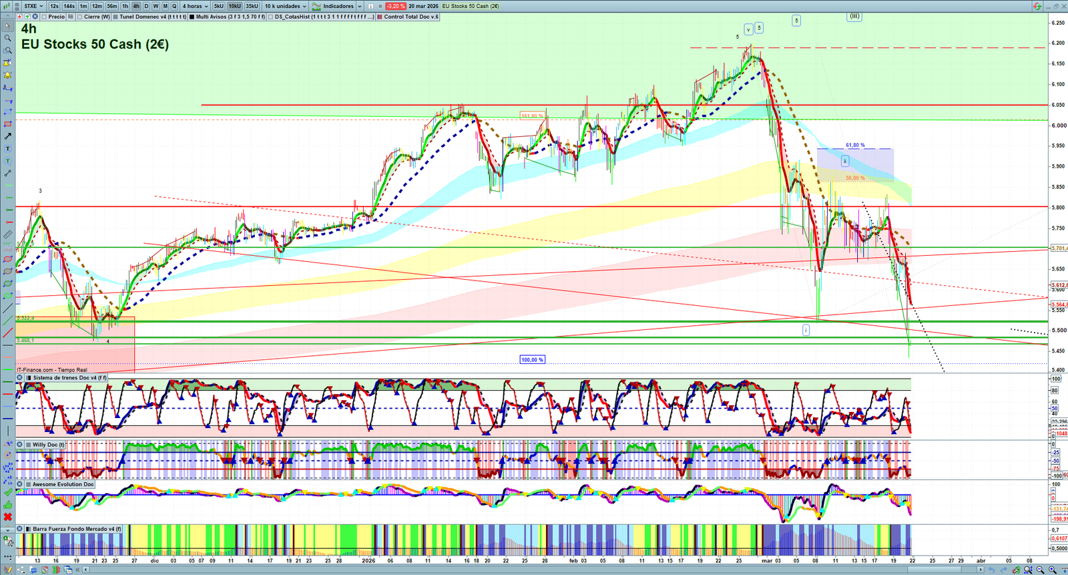This screenshot has height=575, width=1068.
Task: Select the magnifier zoom tool in left sidebar
Action: (8, 38)
